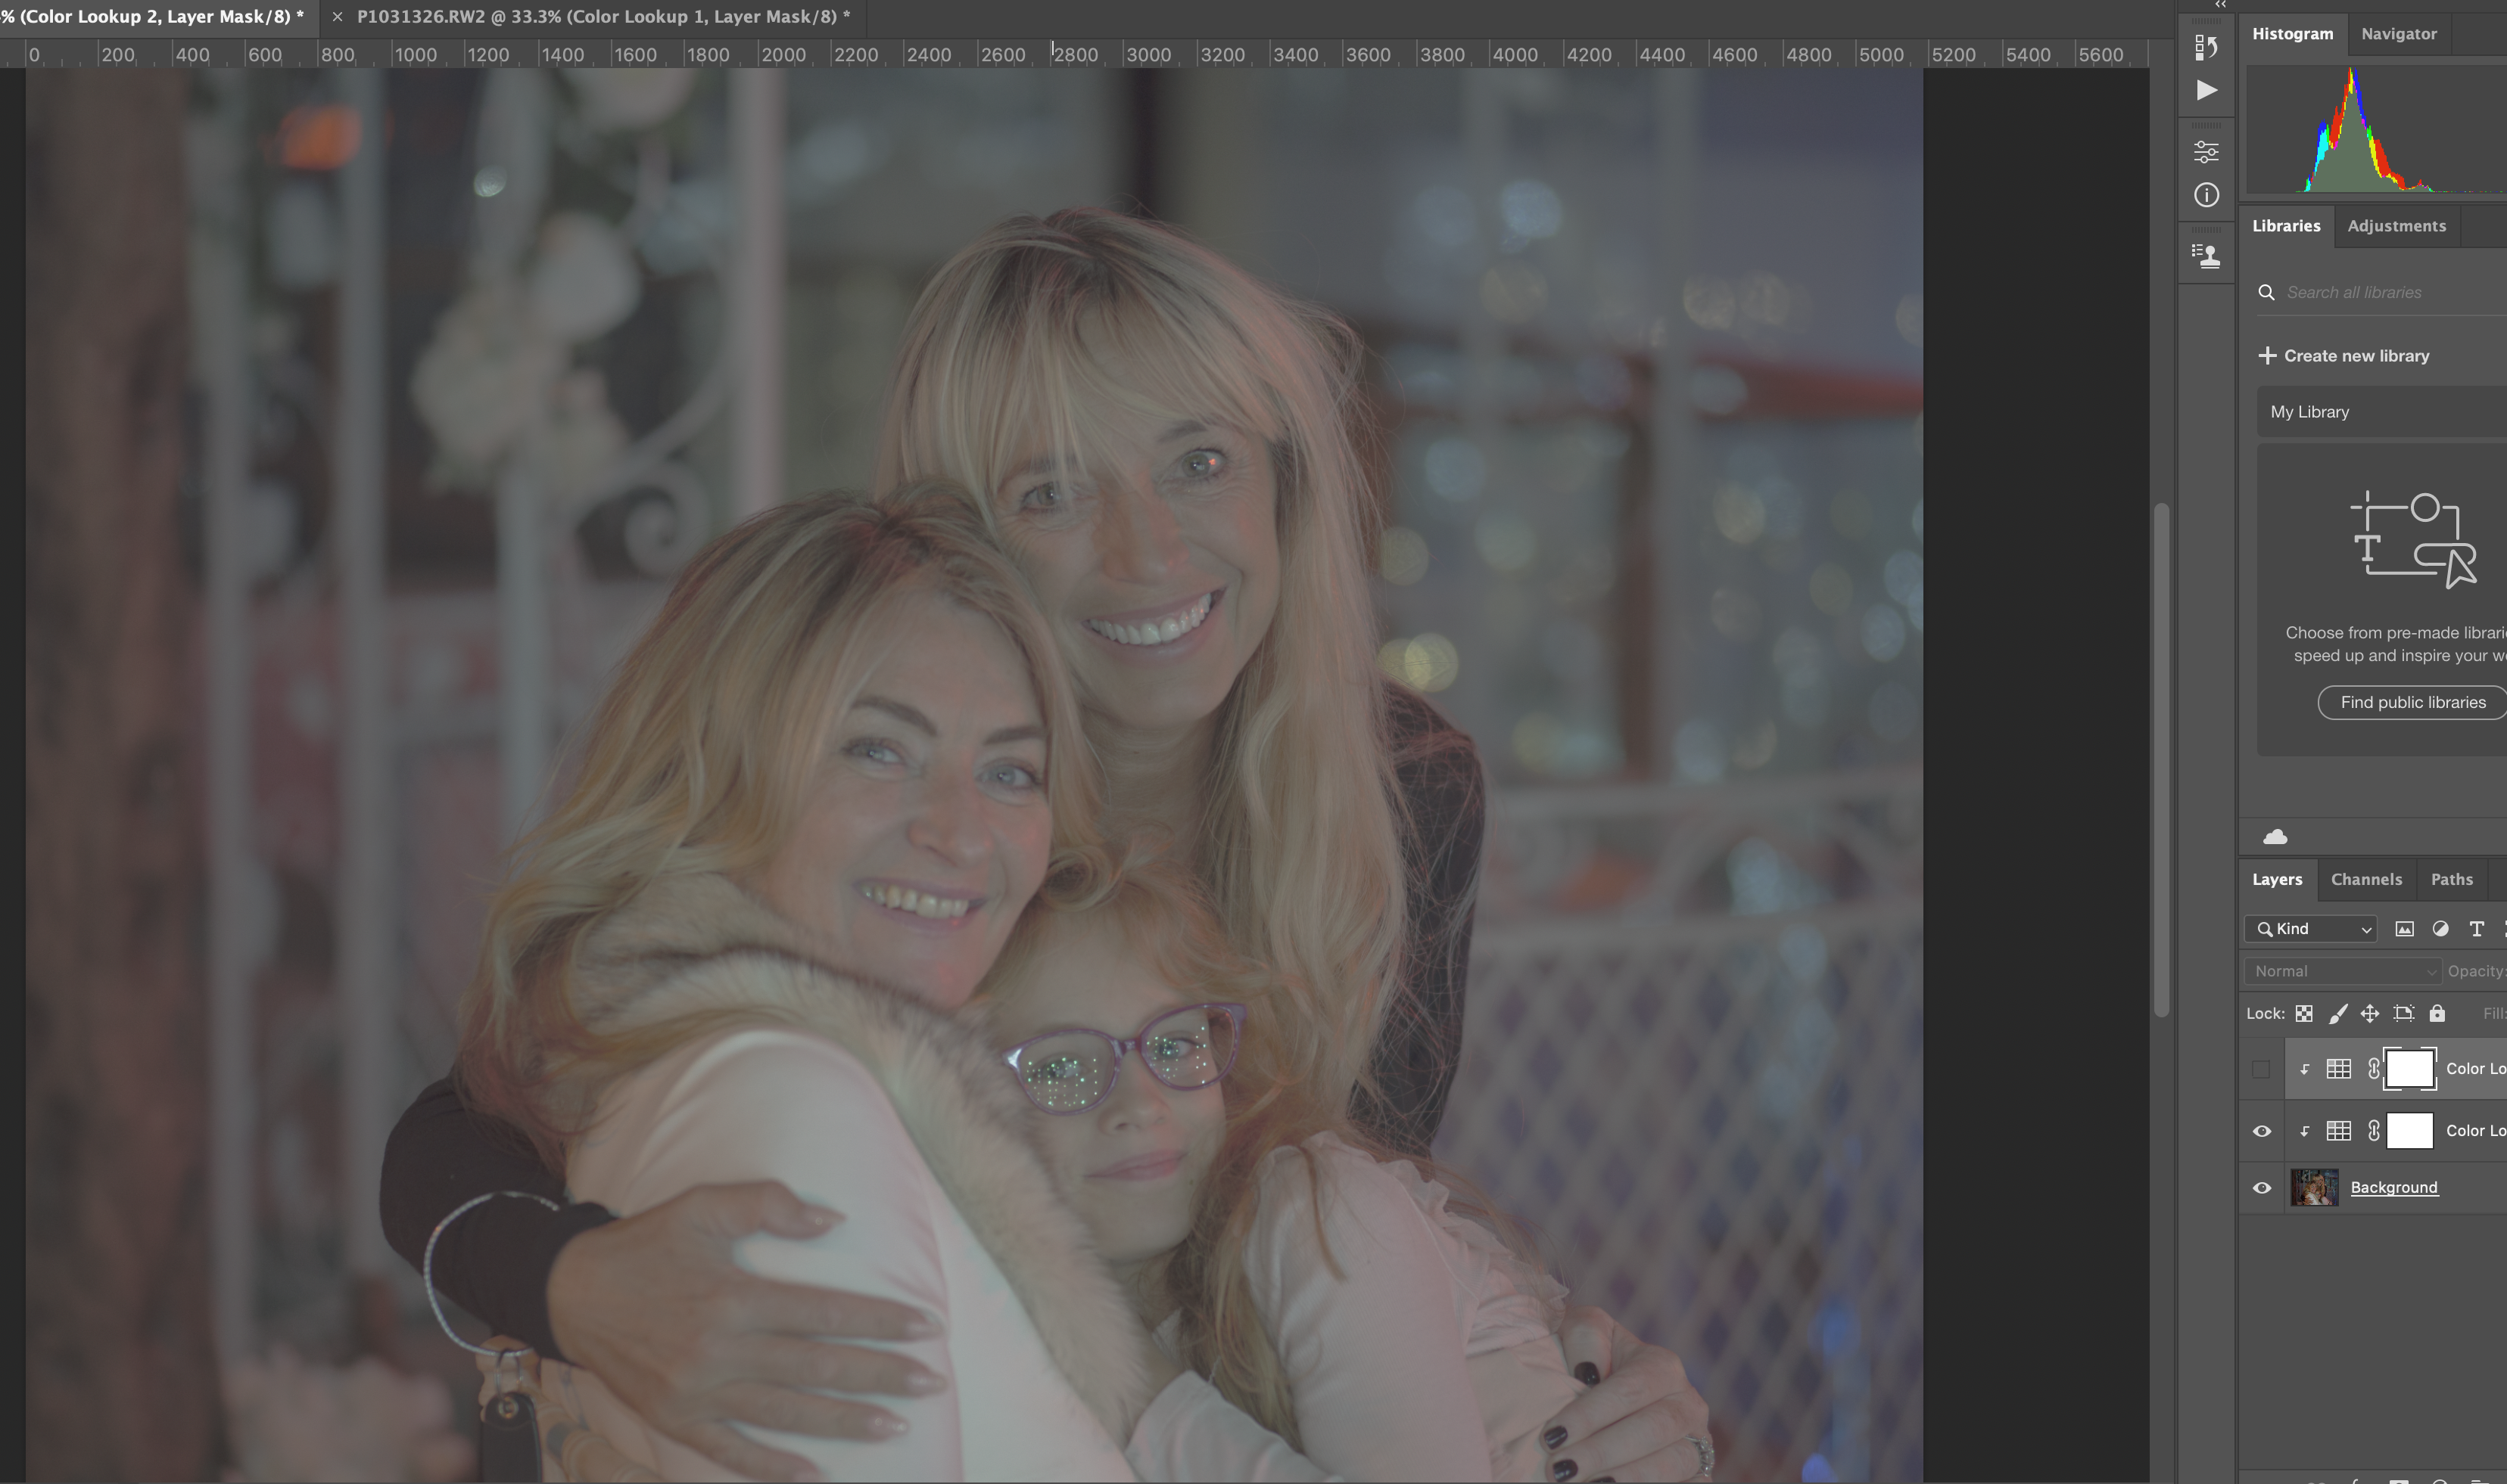The height and width of the screenshot is (1484, 2507).
Task: Collapse panels with the double-arrow icon
Action: pos(2220,5)
